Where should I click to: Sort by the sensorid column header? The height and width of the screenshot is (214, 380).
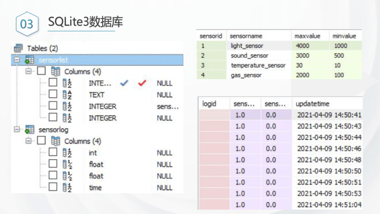[x=211, y=36]
